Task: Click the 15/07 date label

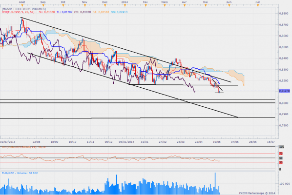Action: coord(271,142)
